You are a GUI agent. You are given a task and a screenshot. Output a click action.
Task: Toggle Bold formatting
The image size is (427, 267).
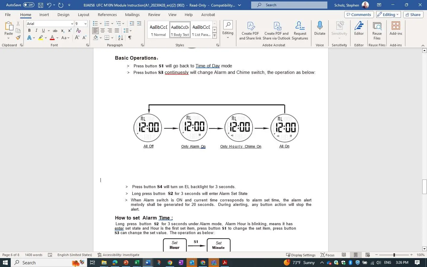pyautogui.click(x=29, y=31)
